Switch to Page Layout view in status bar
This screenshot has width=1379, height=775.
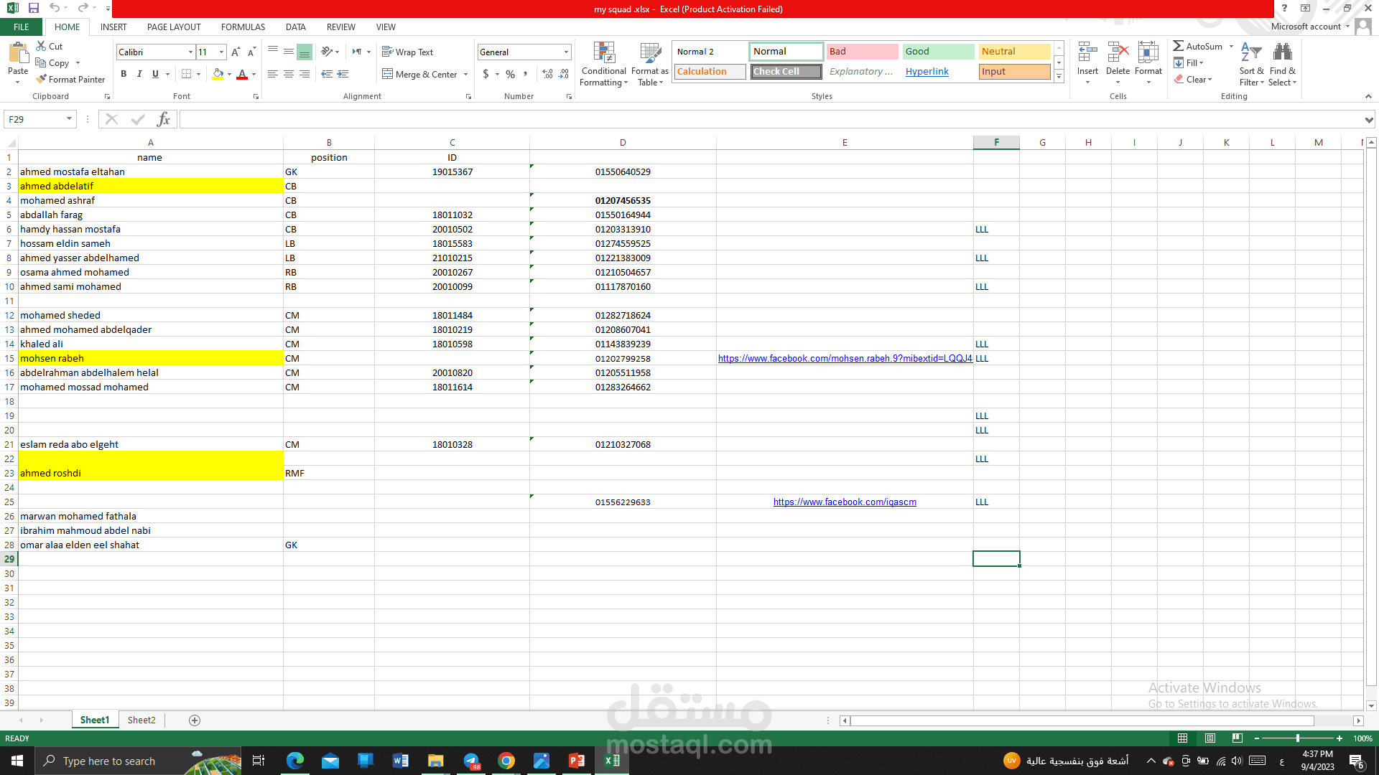coord(1210,738)
